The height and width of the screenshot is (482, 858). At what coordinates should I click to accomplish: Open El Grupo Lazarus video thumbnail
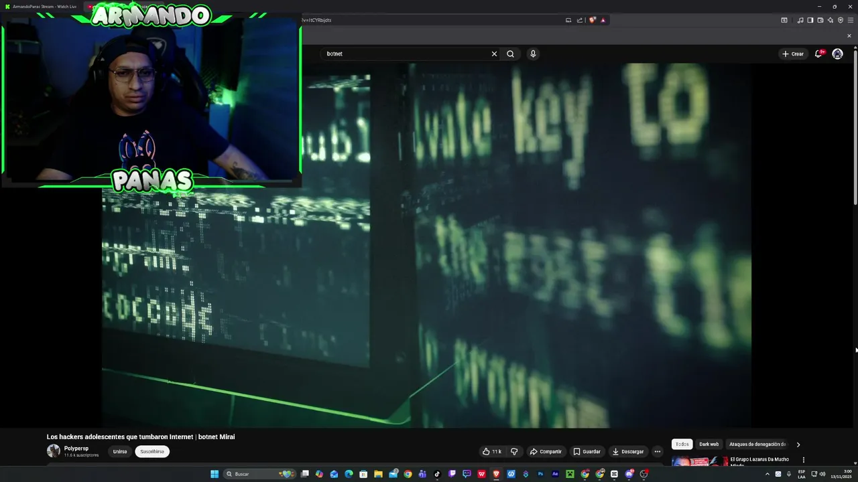700,461
